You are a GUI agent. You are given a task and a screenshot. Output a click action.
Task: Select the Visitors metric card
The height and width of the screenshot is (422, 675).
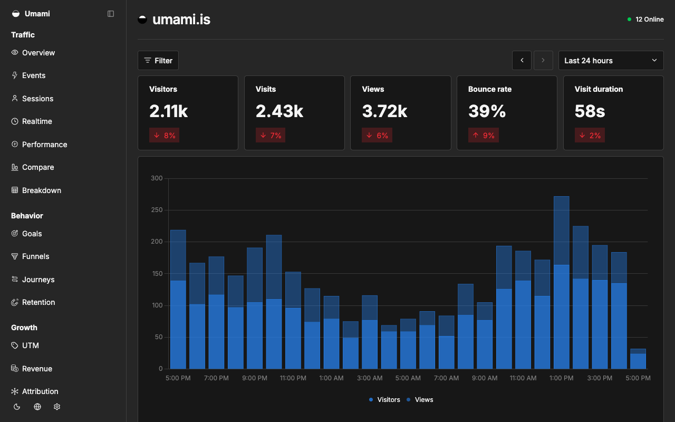click(188, 113)
